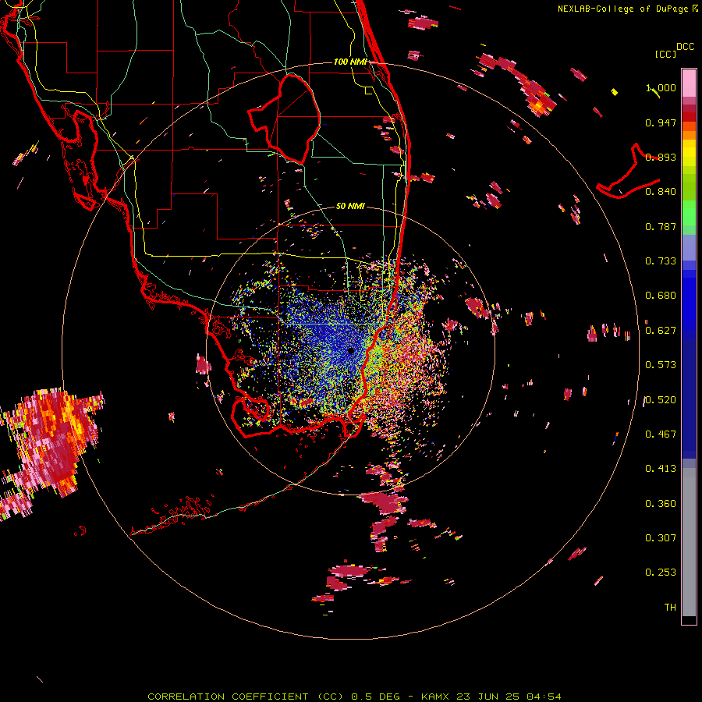
Task: Pick the gray bottom segment of color bar
Action: pyautogui.click(x=689, y=542)
